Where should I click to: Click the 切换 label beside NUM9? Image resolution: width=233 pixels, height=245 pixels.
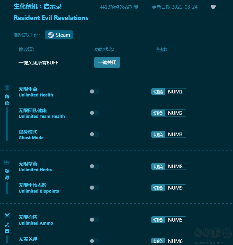pyautogui.click(x=158, y=188)
